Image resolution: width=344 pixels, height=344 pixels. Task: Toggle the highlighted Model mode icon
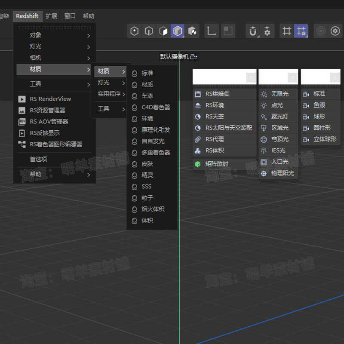(178, 31)
